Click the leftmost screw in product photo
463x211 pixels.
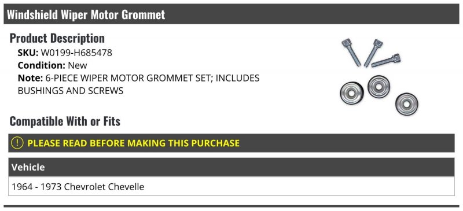pyautogui.click(x=351, y=52)
